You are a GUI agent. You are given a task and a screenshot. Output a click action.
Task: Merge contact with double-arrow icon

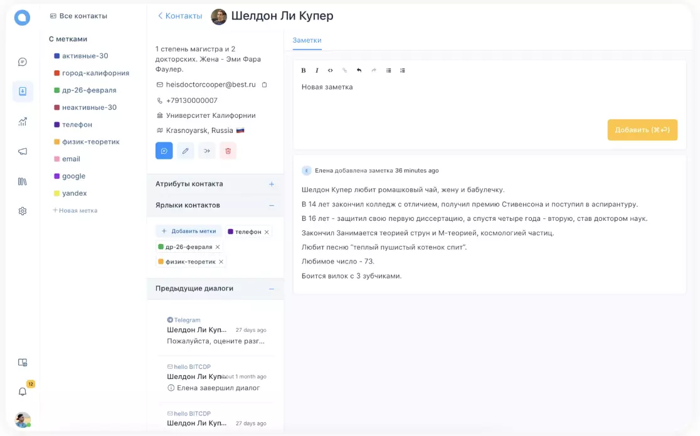[x=207, y=151]
